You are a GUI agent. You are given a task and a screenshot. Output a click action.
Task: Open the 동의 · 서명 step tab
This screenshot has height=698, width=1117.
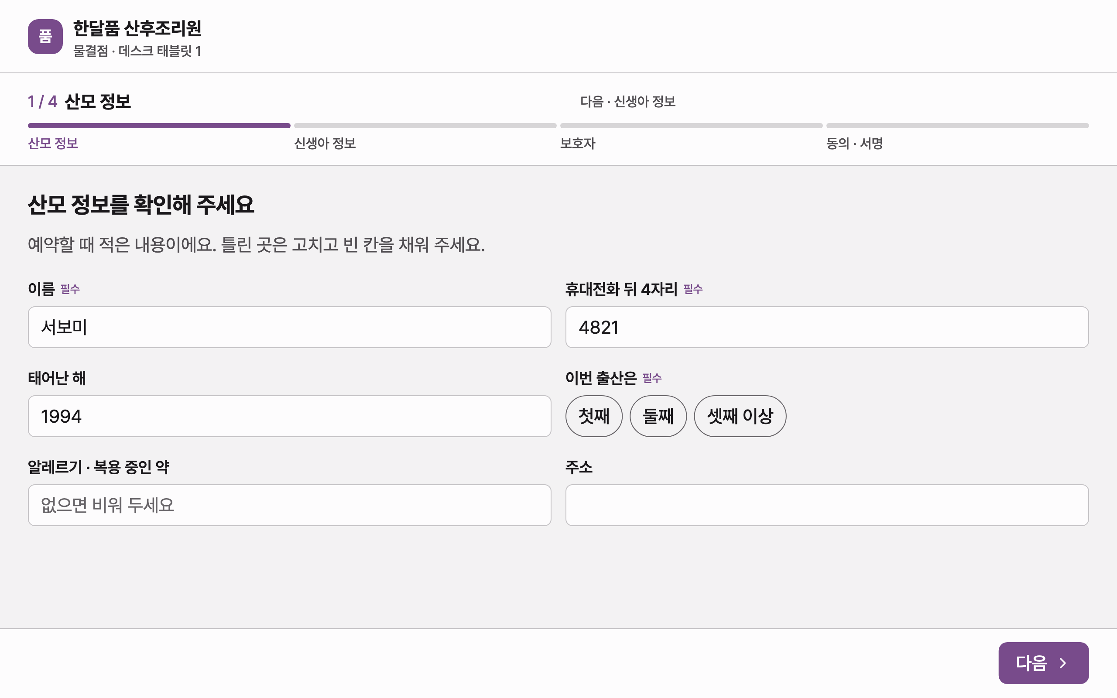(x=854, y=144)
